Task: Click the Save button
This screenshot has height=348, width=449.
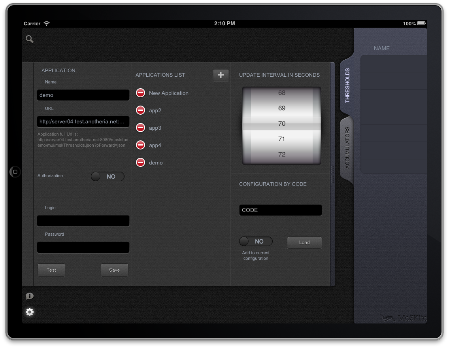Action: tap(115, 270)
